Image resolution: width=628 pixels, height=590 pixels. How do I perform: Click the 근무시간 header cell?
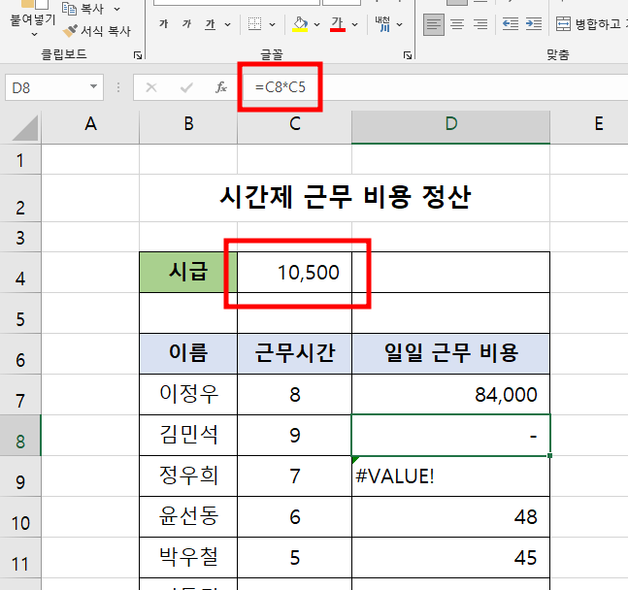point(294,353)
